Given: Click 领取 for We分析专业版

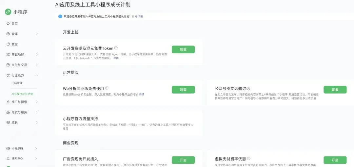Looking at the screenshot, I should (183, 90).
